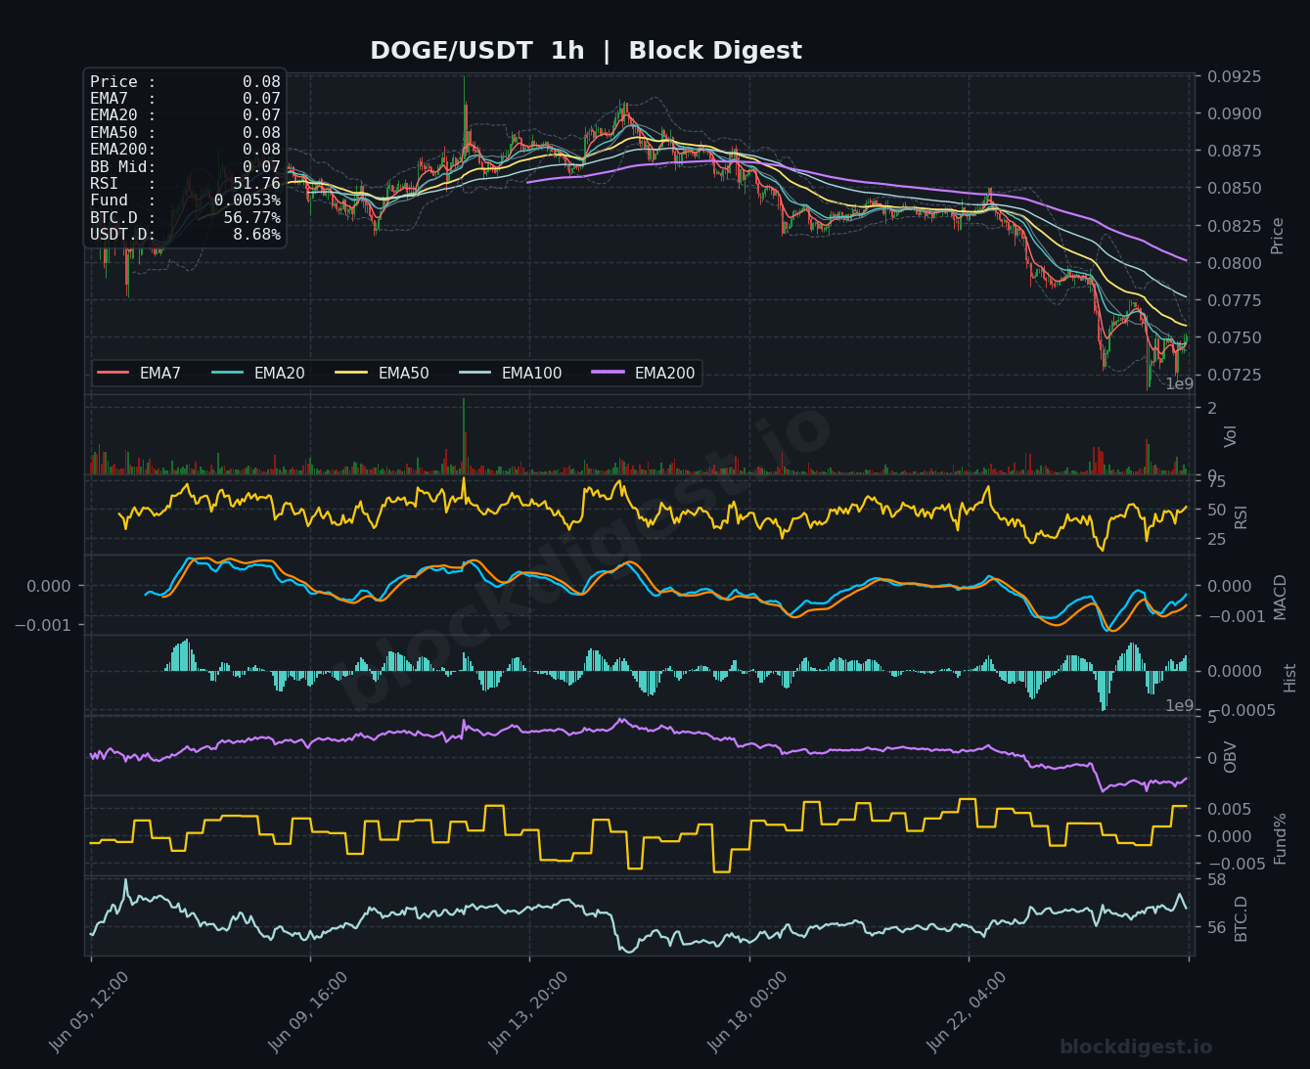The image size is (1310, 1069).
Task: Click the USDT.D 8.68% row
Action: point(185,235)
